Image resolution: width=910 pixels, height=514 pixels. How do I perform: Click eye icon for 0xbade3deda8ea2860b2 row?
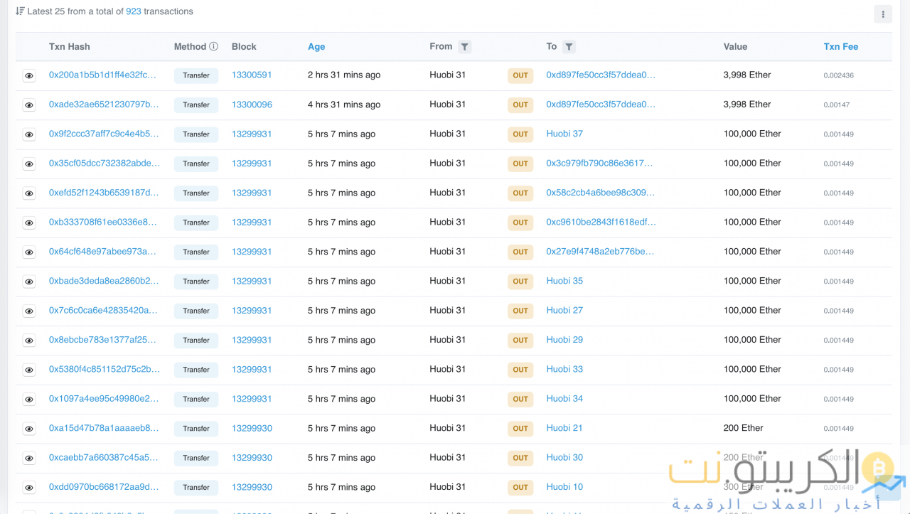tap(29, 282)
